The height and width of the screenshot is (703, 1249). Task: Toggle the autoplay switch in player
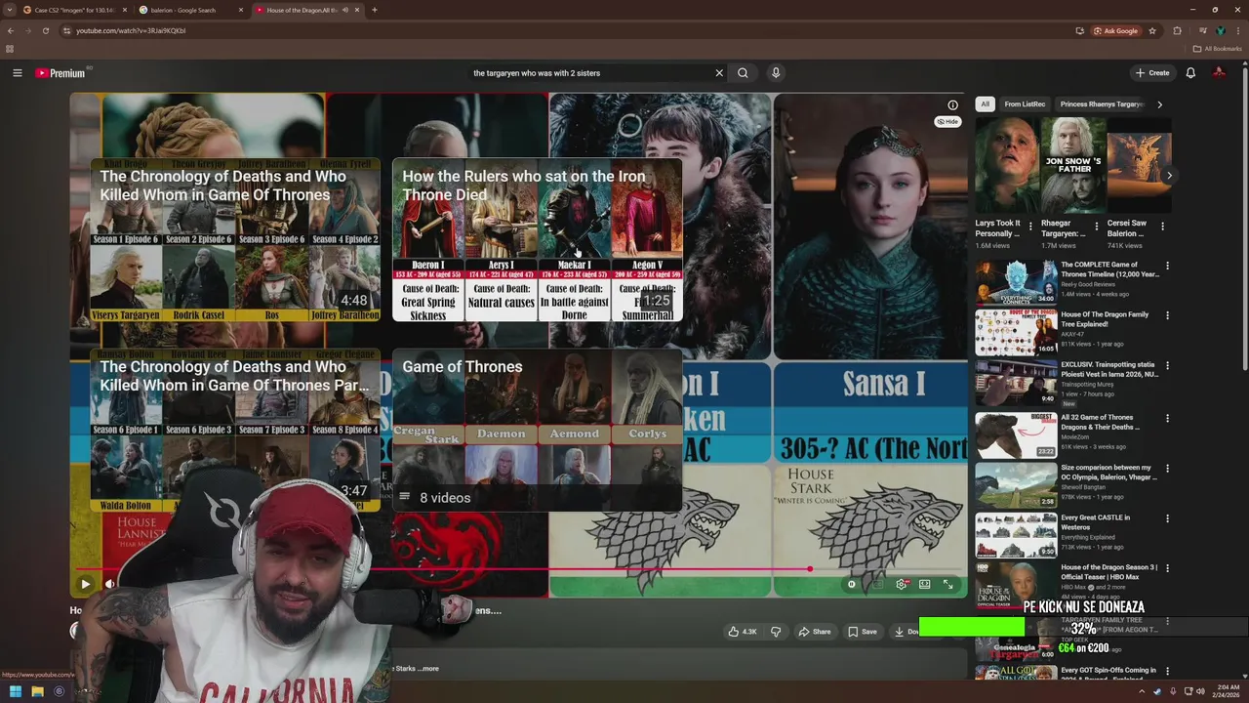[x=852, y=584]
